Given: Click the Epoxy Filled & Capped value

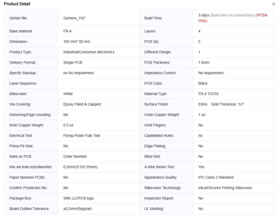Looking at the screenshot, I should [x=82, y=104].
